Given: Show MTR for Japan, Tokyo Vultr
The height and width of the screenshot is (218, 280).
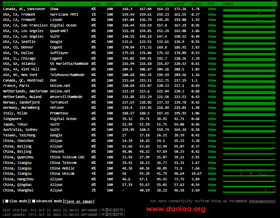Looking at the screenshot, I should (212, 124).
